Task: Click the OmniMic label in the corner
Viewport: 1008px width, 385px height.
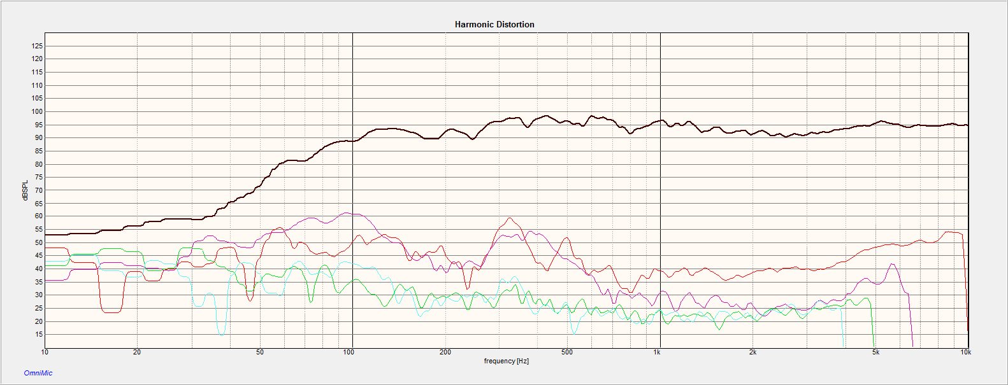Action: point(38,373)
